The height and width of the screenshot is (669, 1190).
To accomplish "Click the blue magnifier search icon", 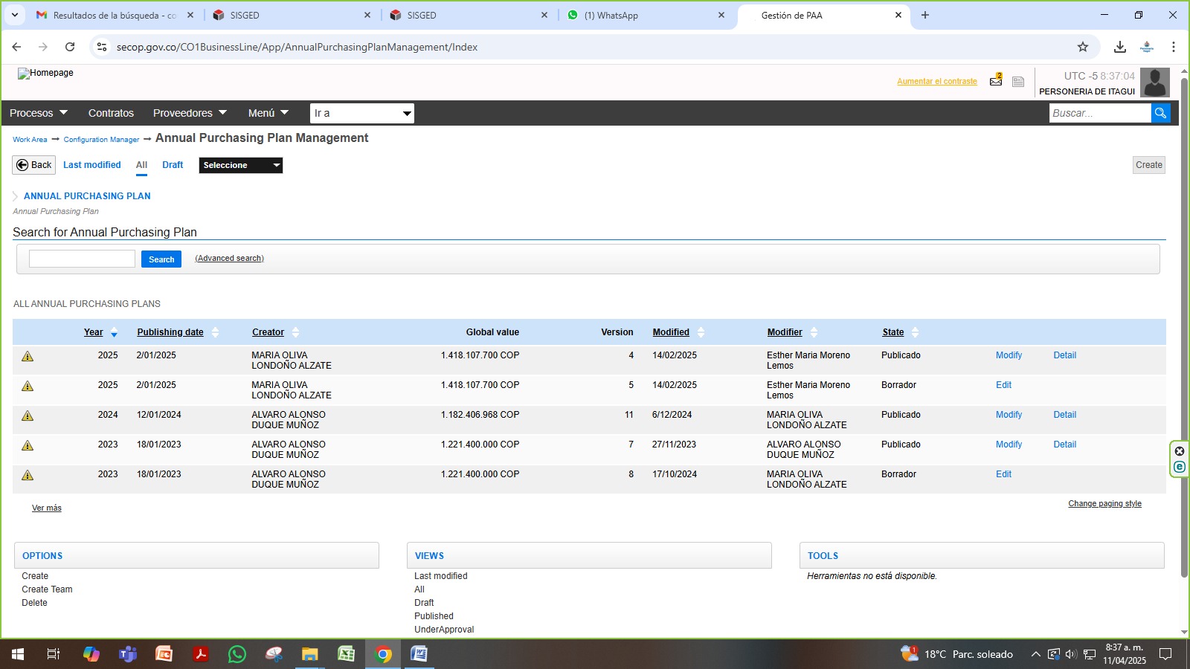I will (x=1160, y=113).
